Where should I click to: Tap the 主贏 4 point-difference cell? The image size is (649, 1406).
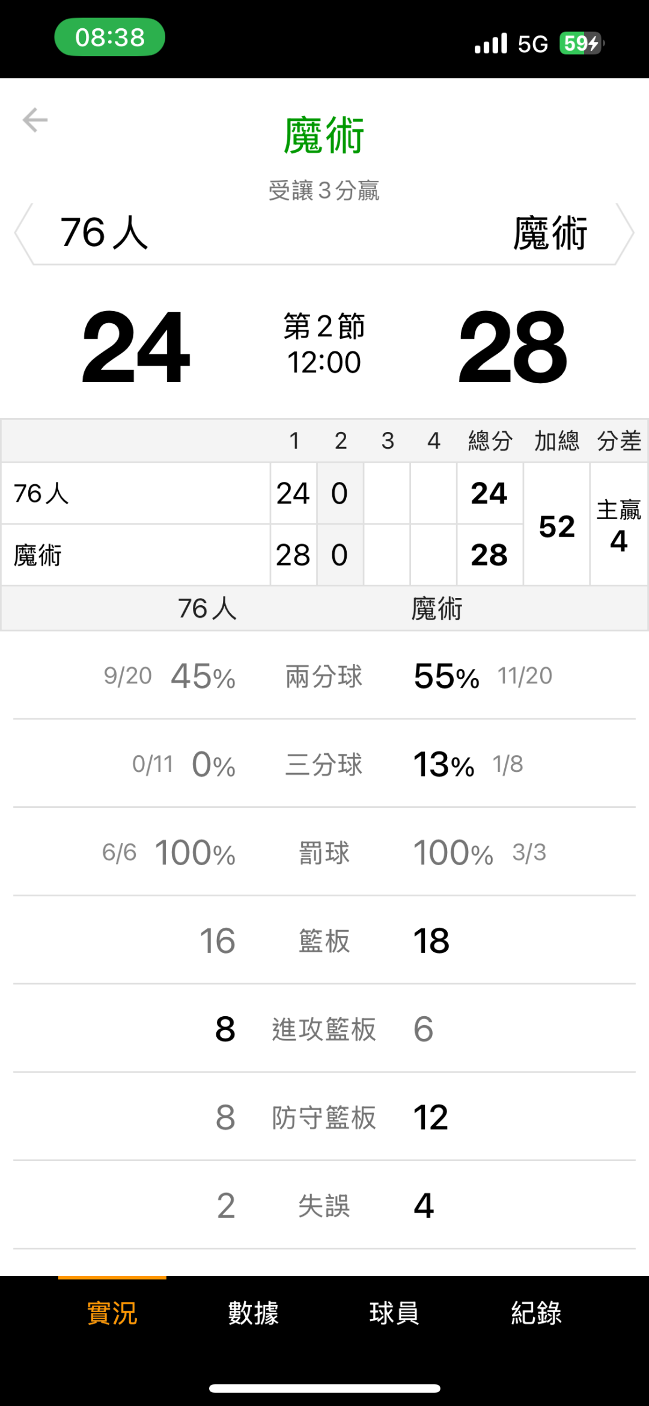coord(619,526)
